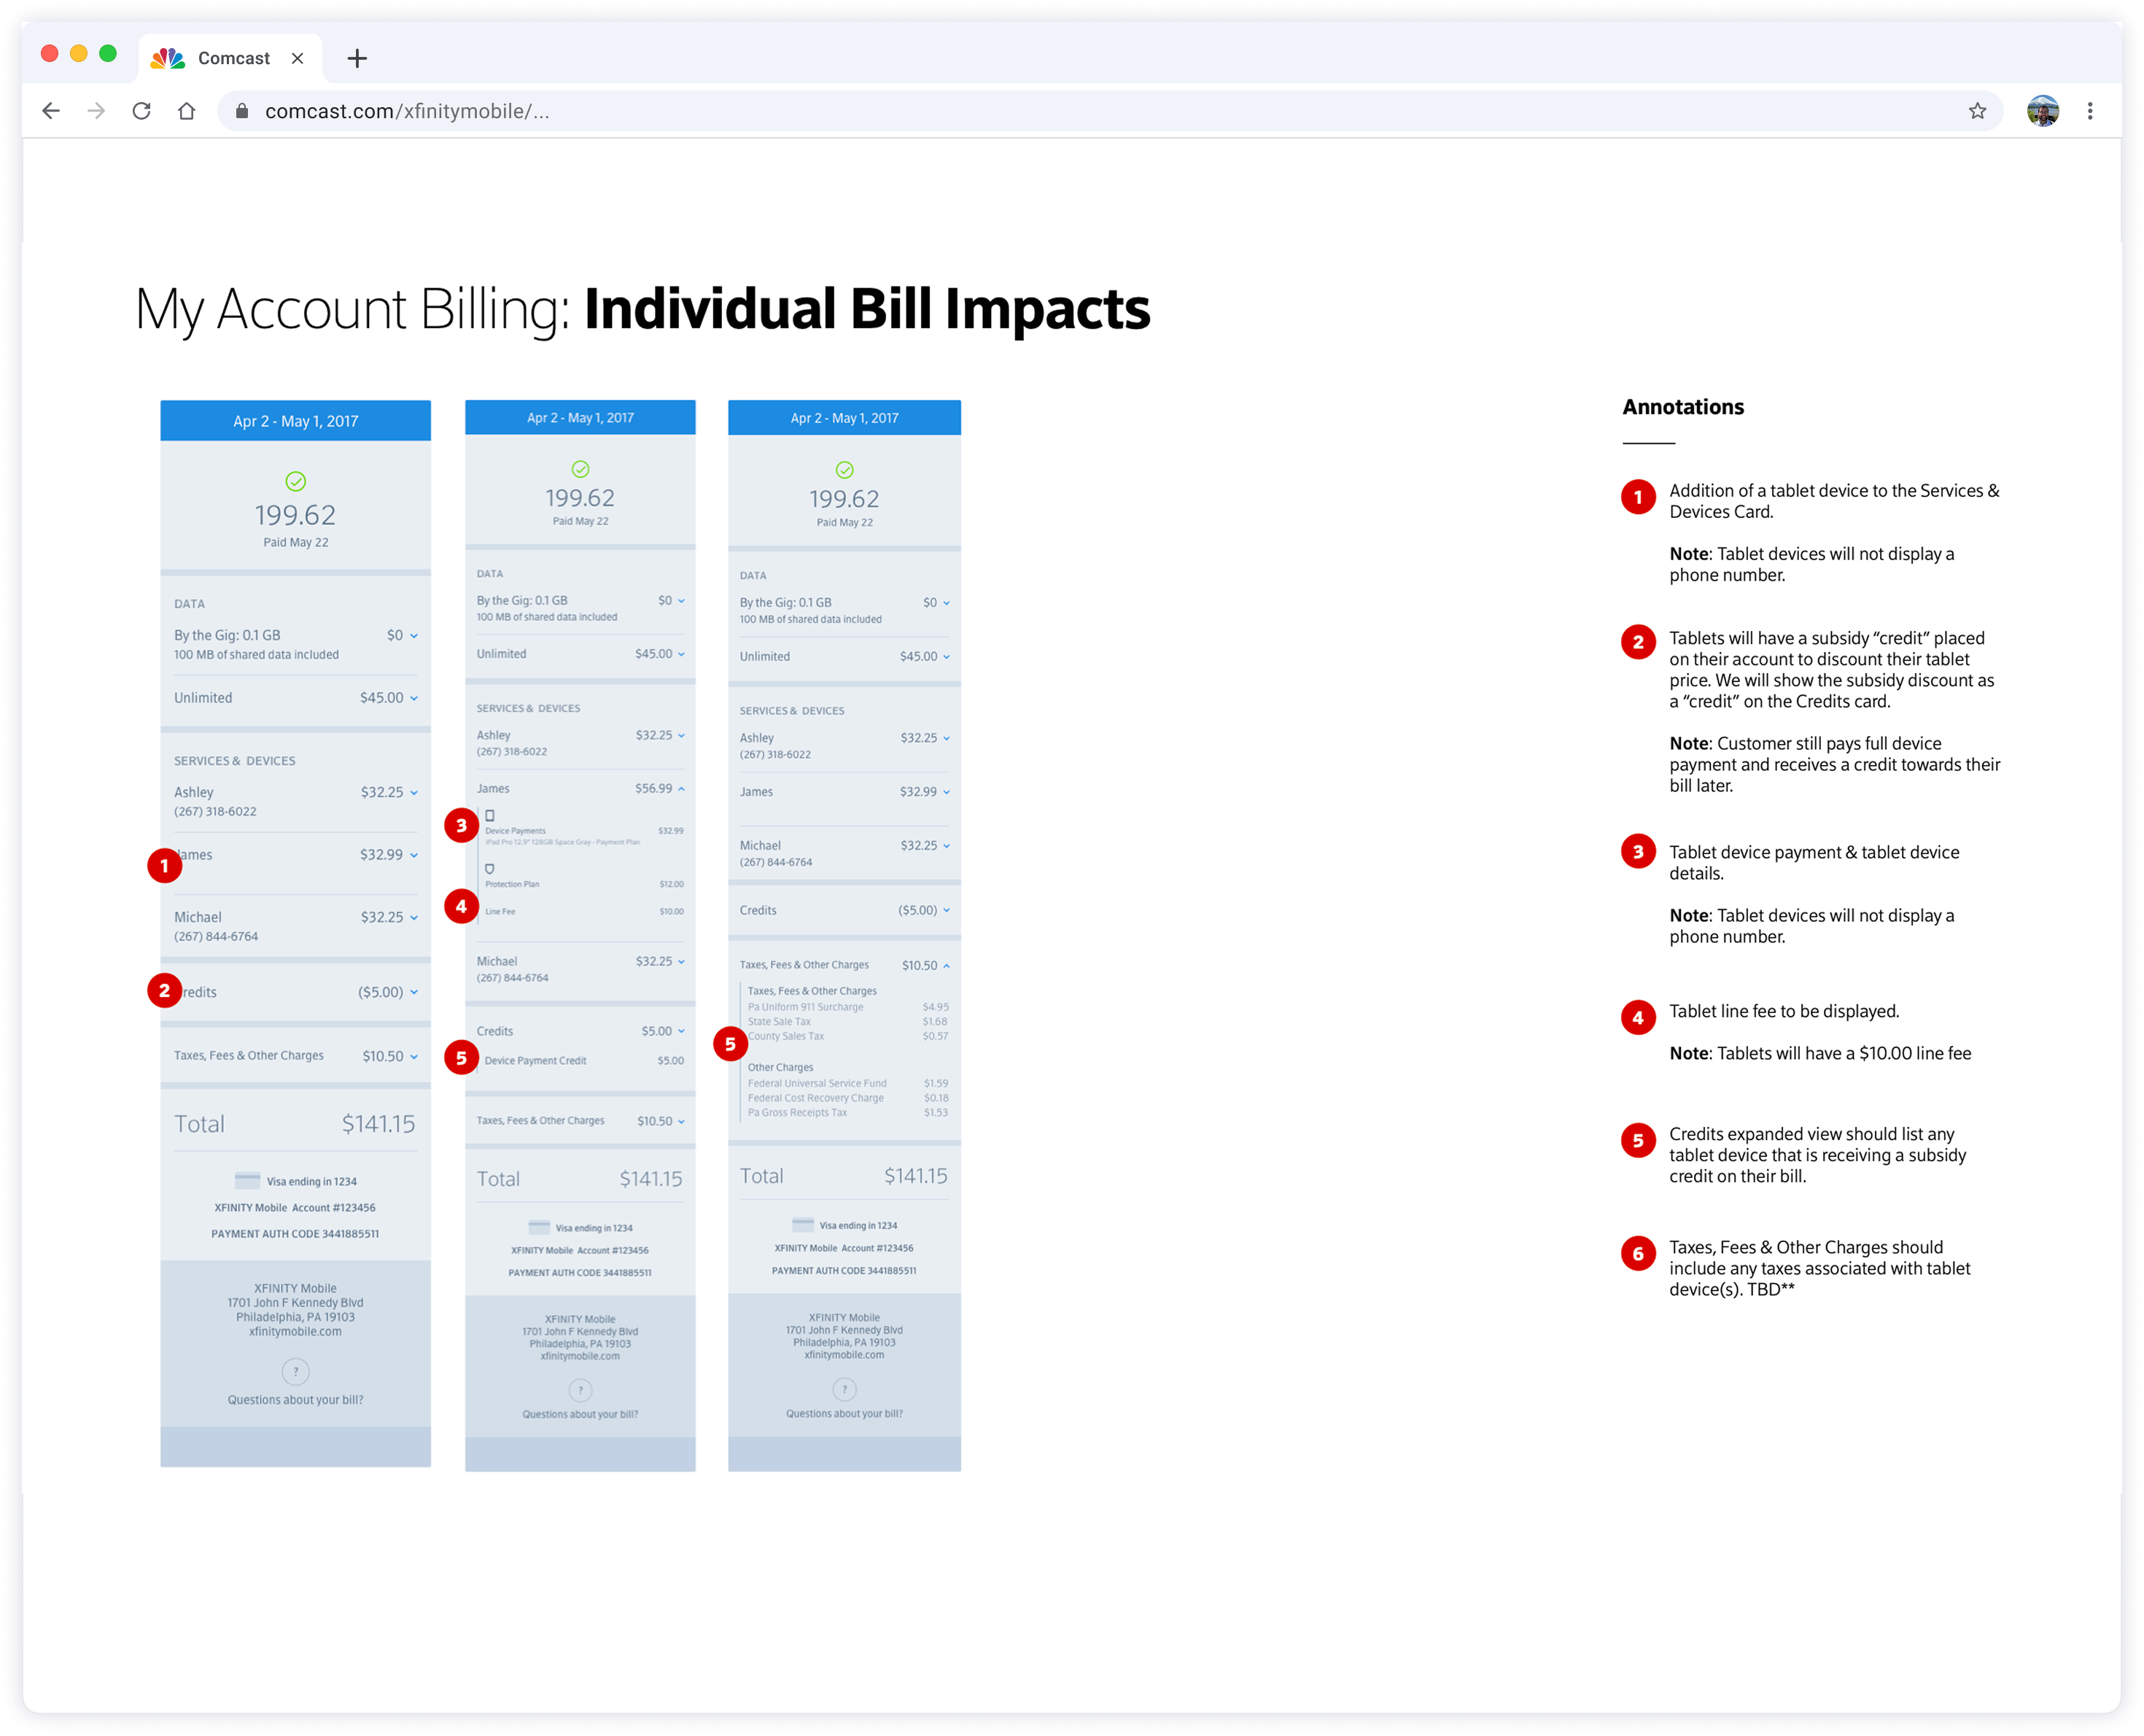2144x1736 pixels.
Task: Open the browser home page
Action: 187,111
